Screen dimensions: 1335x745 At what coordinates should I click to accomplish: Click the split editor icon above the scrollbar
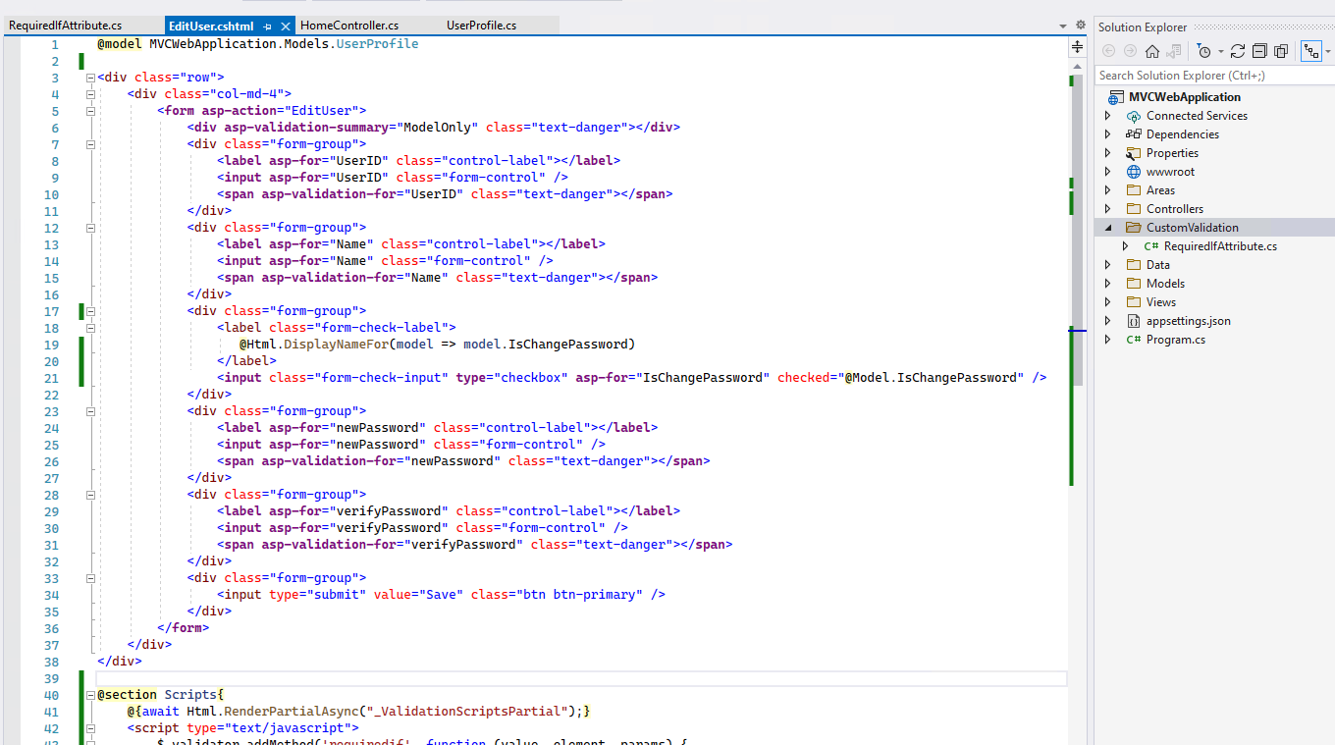[1077, 45]
